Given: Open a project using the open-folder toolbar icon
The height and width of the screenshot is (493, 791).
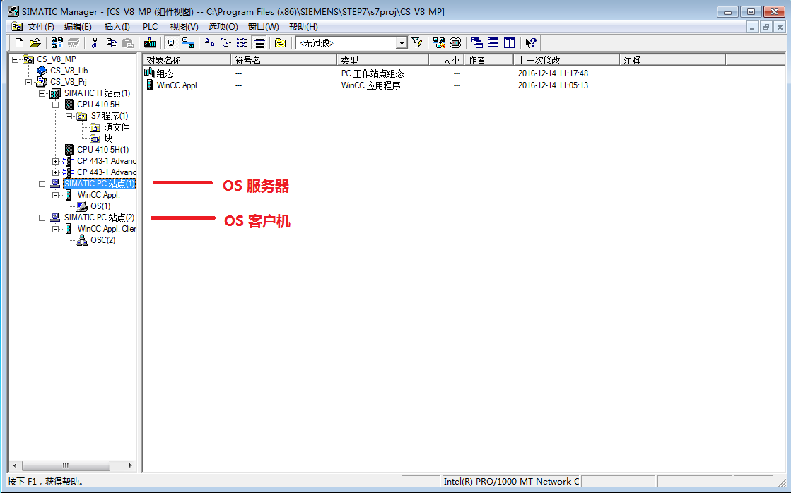Looking at the screenshot, I should pos(35,43).
